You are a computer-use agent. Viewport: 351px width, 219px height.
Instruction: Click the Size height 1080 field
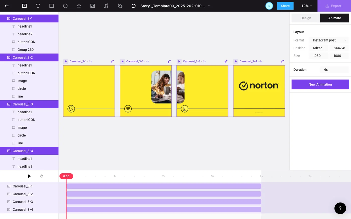point(339,56)
